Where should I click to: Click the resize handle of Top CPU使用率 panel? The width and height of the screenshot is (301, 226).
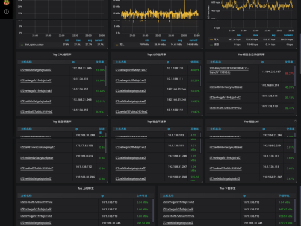107,115
